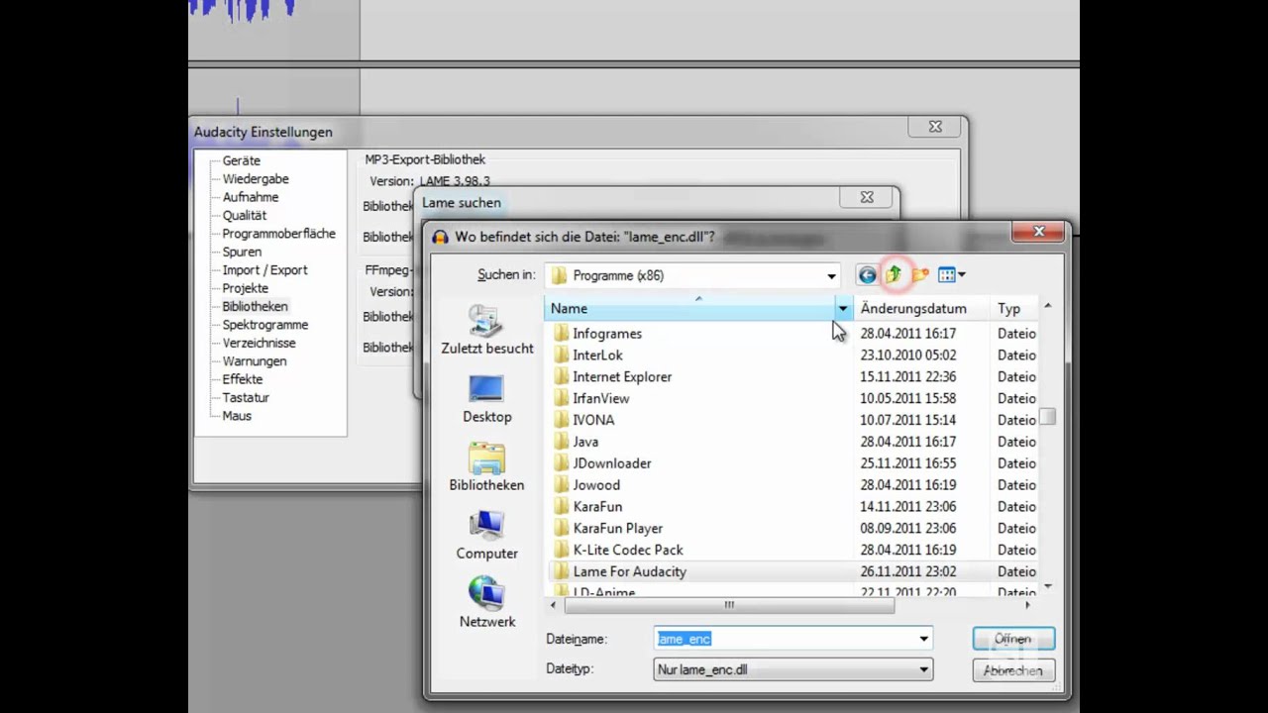Select Verzeichnisse in Audacity Einstellungen
Viewport: 1268px width, 713px height.
(259, 343)
